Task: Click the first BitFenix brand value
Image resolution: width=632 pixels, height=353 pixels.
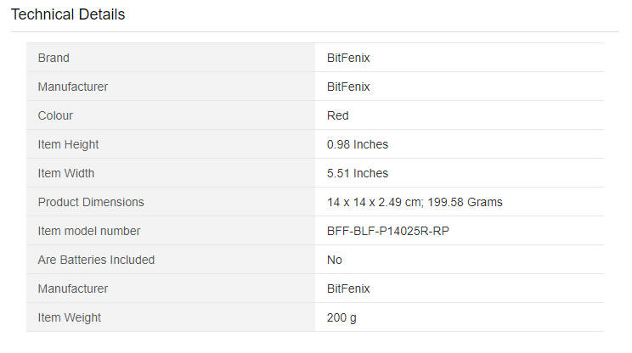Action: (x=348, y=58)
